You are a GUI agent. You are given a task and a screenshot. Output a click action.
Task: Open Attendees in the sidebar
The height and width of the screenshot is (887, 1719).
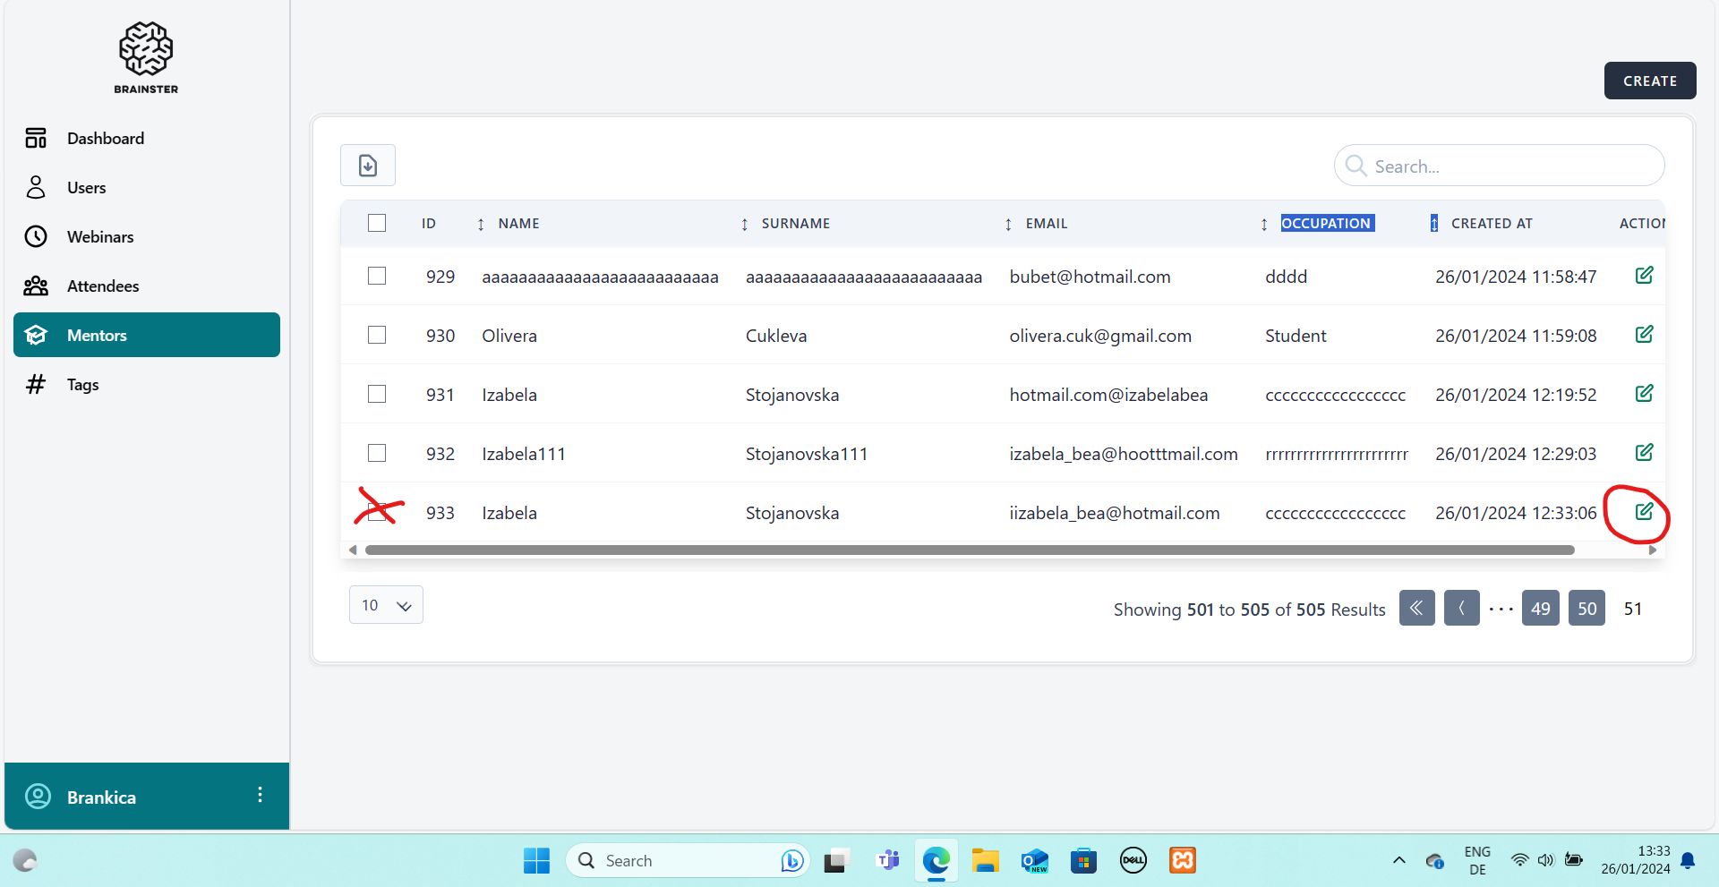click(103, 286)
